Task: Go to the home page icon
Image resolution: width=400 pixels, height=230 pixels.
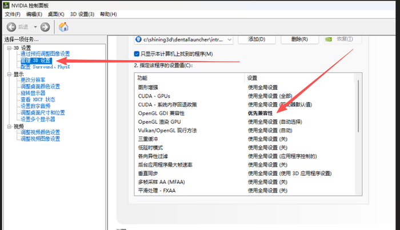Action: pos(63,27)
